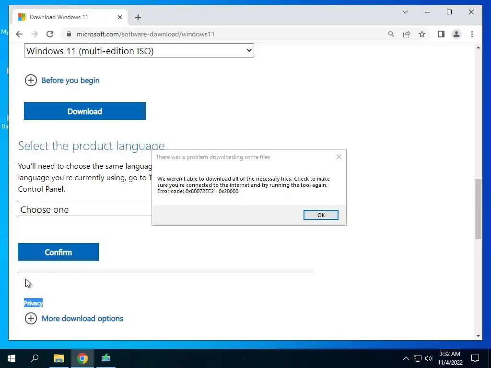This screenshot has width=491, height=368.
Task: Click the Select the product language heading
Action: [x=92, y=146]
